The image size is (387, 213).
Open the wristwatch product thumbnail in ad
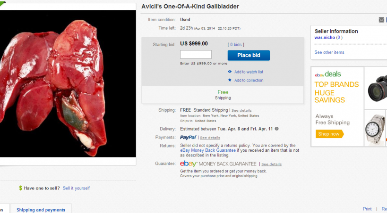(376, 128)
